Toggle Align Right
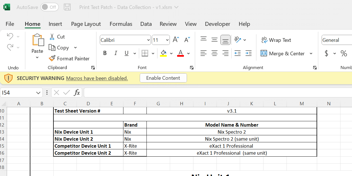This screenshot has width=352, height=176. pos(225,53)
